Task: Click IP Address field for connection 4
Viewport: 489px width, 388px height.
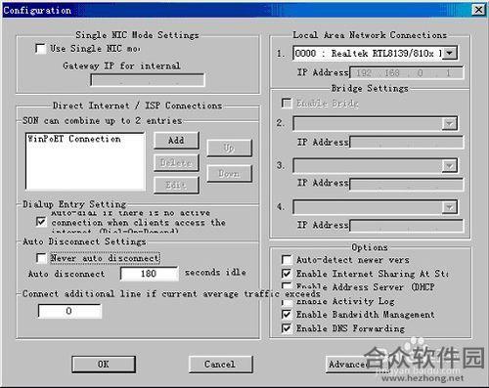Action: click(406, 226)
